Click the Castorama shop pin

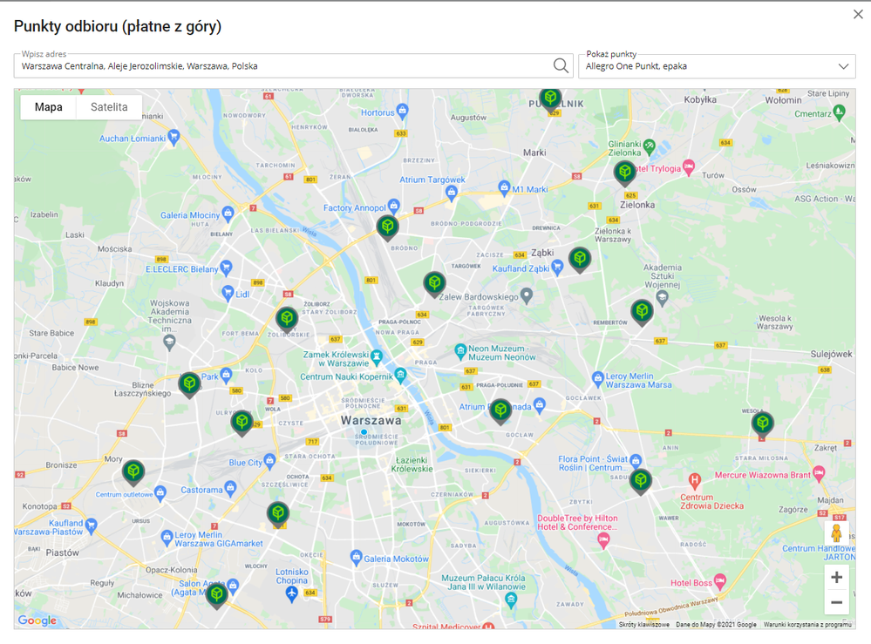click(230, 488)
